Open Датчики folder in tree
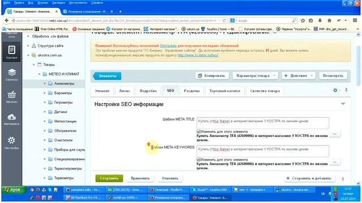The height and width of the screenshot is (203, 362). (x=61, y=112)
